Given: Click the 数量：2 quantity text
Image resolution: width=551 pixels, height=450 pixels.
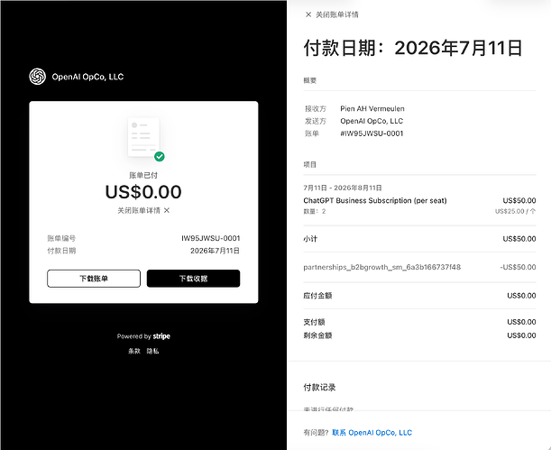Looking at the screenshot, I should point(315,211).
